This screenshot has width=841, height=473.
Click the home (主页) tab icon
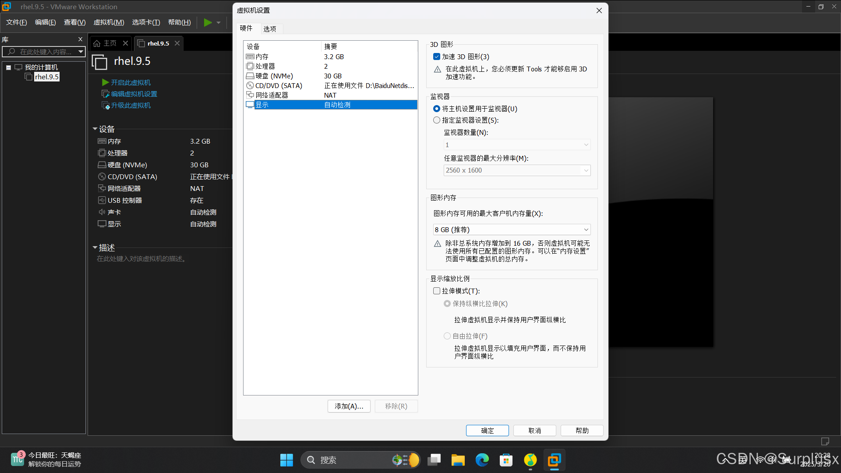[97, 43]
